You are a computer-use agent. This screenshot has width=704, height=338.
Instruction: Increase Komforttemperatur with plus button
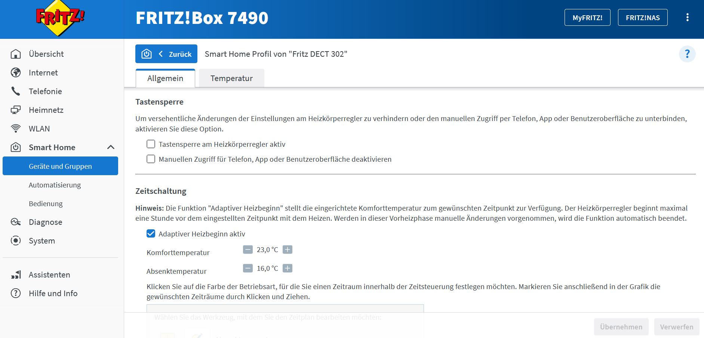tap(288, 249)
